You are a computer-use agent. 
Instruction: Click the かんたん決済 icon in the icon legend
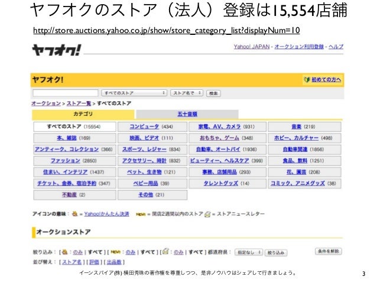(75, 213)
